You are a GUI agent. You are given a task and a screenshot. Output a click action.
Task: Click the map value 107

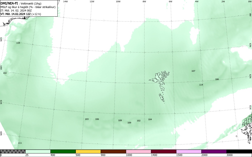[x=193, y=71]
